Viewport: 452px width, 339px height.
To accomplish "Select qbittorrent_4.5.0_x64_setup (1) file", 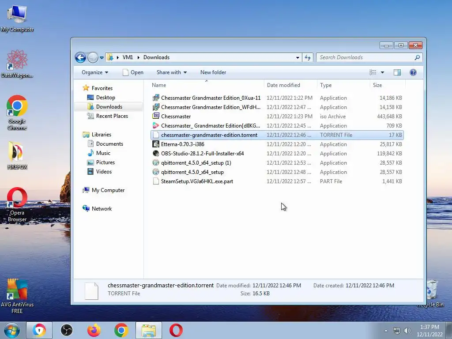I will pos(277,163).
